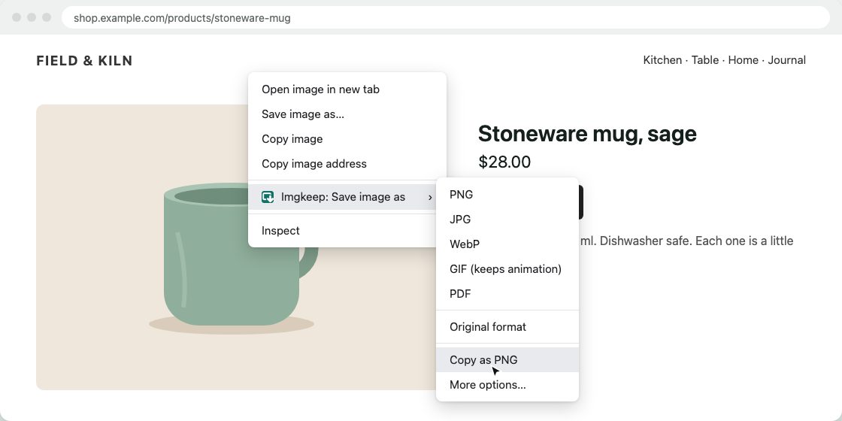Image resolution: width=842 pixels, height=421 pixels.
Task: Open the Table navigation link
Action: [x=705, y=60]
